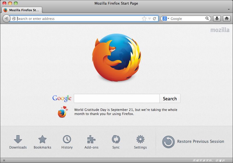Open the Sync setup shortcut

(x=116, y=142)
